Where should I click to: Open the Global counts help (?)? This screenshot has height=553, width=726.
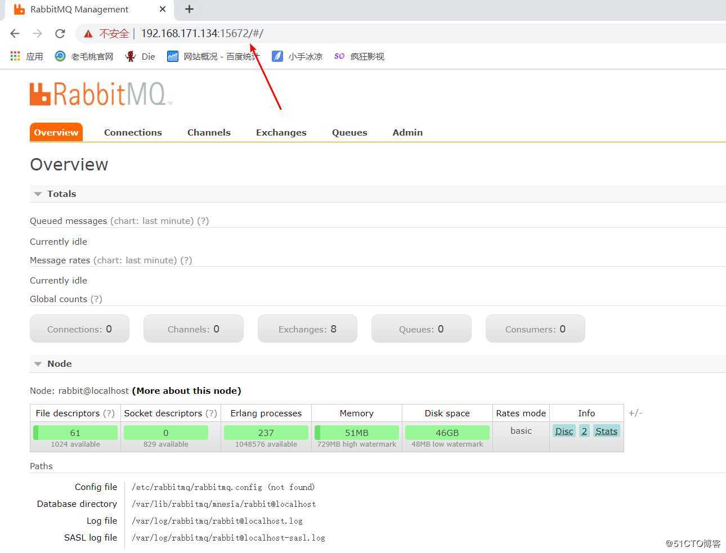click(96, 299)
